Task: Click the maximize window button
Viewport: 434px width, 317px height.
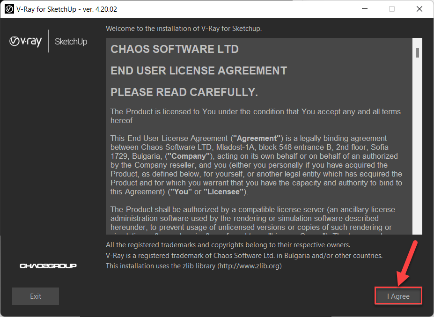Action: pos(392,9)
